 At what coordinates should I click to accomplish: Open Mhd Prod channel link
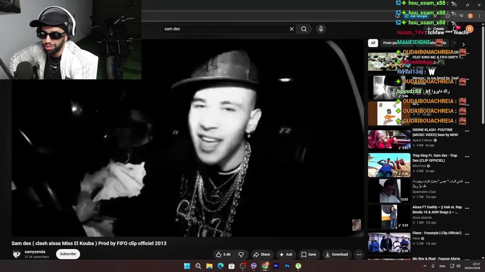pyautogui.click(x=419, y=166)
